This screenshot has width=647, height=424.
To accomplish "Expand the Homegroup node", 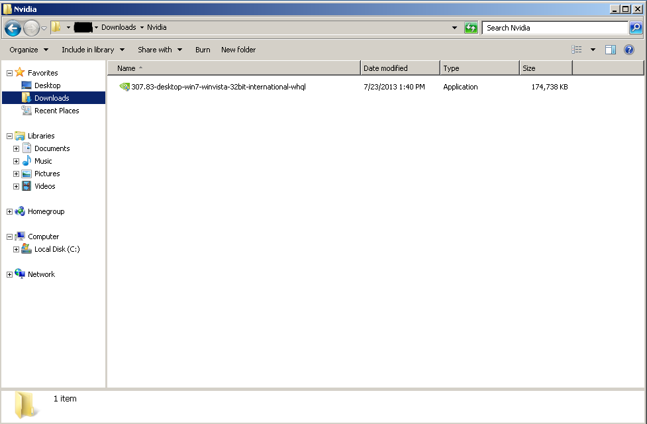I will tap(9, 211).
